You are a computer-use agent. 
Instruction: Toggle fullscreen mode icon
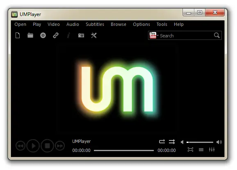(x=190, y=149)
